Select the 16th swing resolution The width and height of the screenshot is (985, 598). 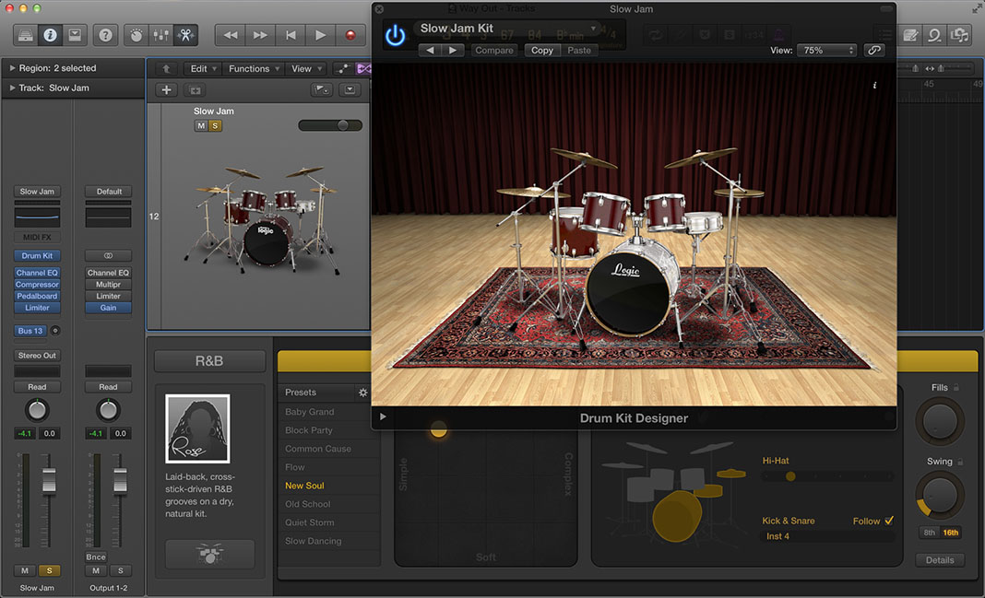(951, 532)
